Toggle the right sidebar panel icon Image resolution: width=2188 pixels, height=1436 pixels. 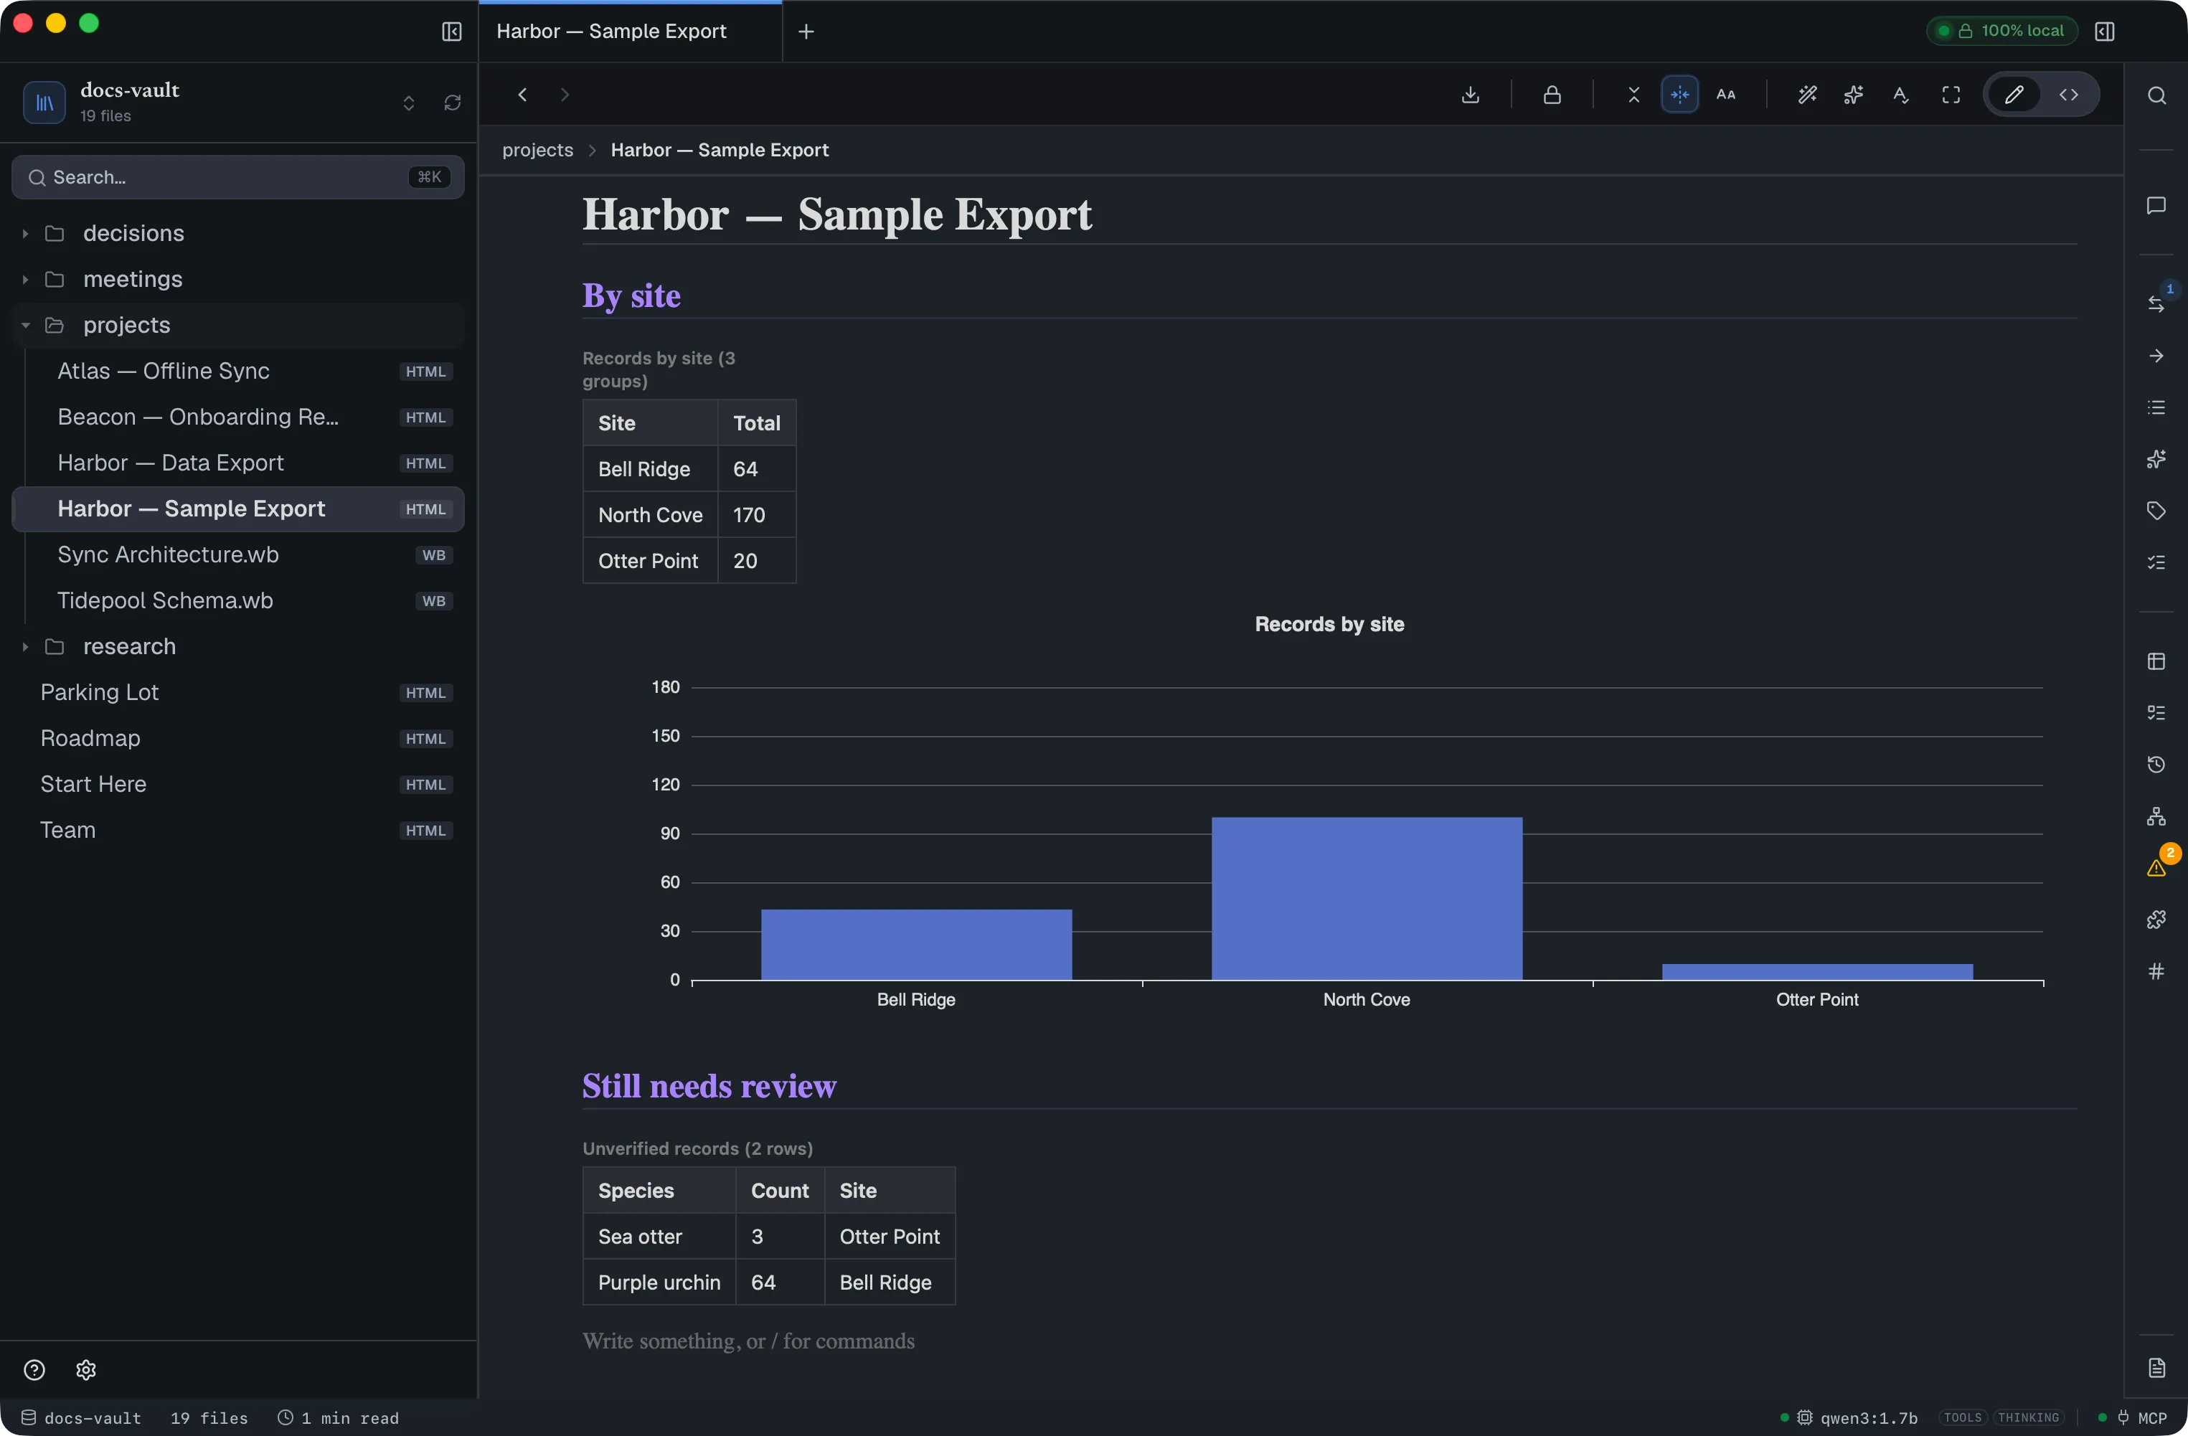tap(2104, 32)
